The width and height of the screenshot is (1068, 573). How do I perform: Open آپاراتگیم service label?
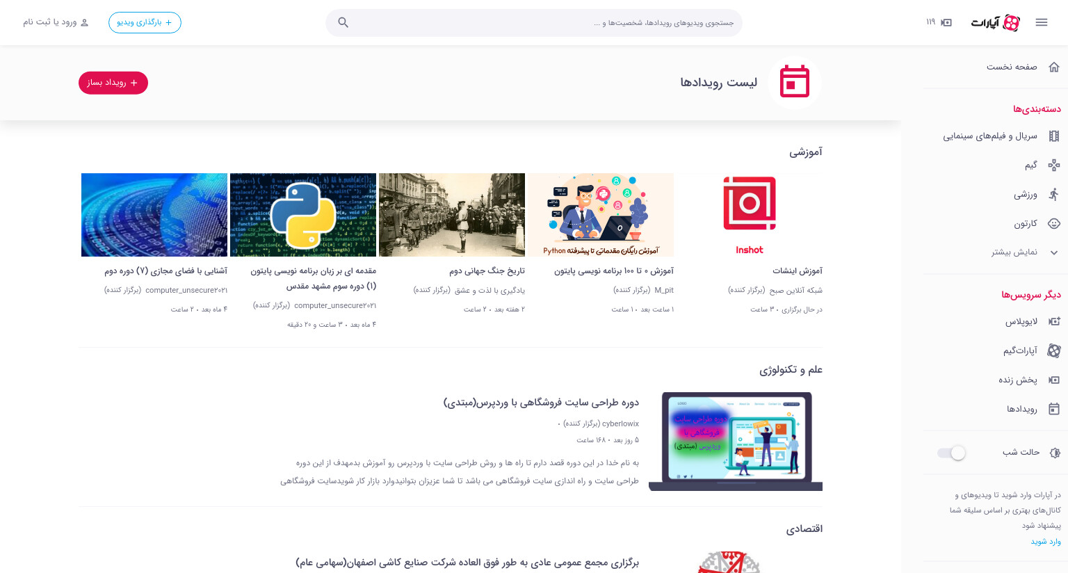pyautogui.click(x=1020, y=350)
